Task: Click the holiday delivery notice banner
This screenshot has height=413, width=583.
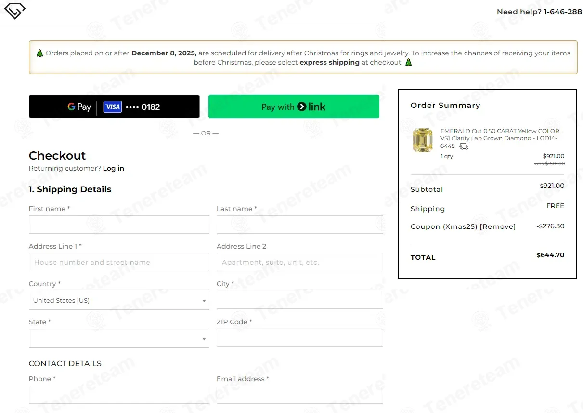Action: point(303,57)
